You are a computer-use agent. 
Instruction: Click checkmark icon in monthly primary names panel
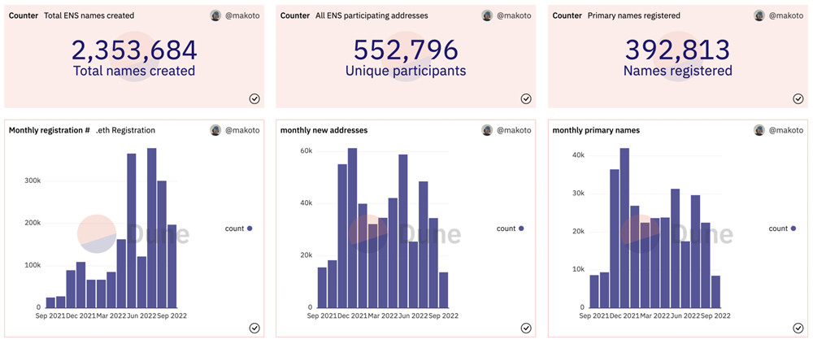pyautogui.click(x=798, y=328)
